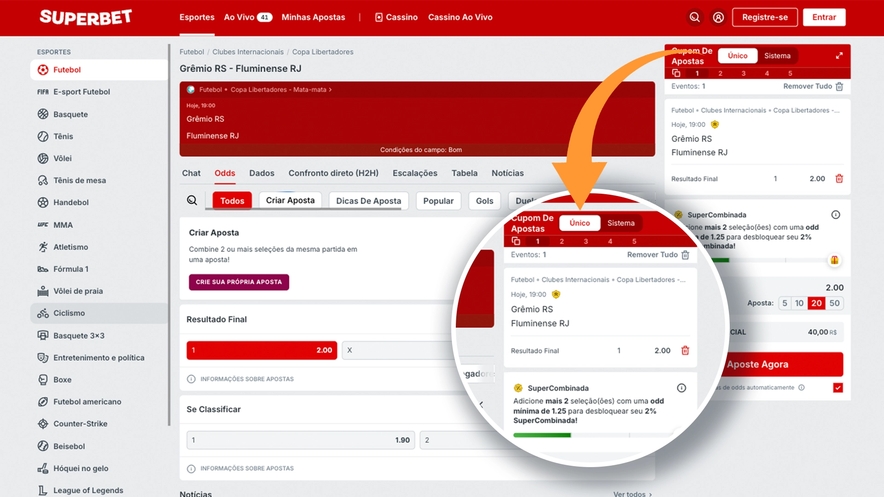Click the Remover Tudo trash icon
The width and height of the screenshot is (884, 497).
(839, 87)
